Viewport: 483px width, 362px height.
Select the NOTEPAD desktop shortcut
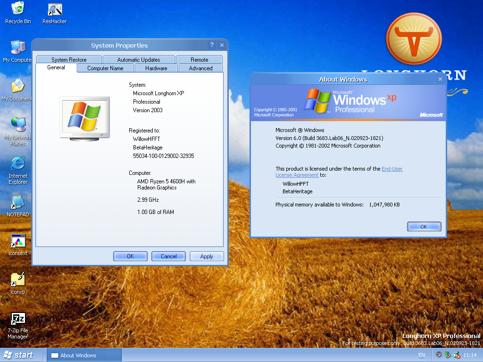[x=18, y=206]
